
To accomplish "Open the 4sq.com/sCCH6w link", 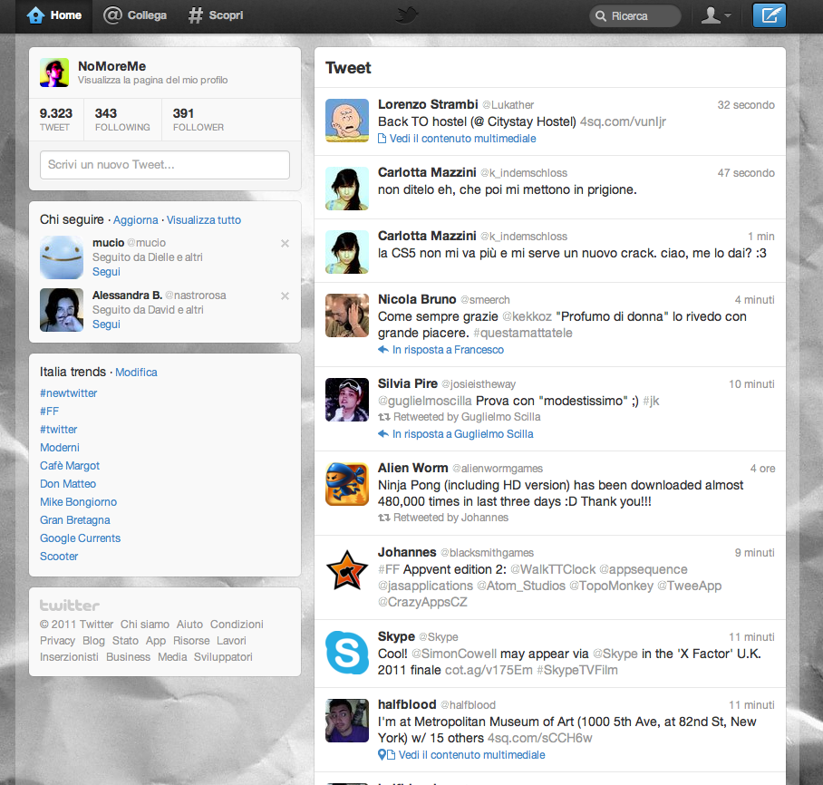I will coord(539,738).
